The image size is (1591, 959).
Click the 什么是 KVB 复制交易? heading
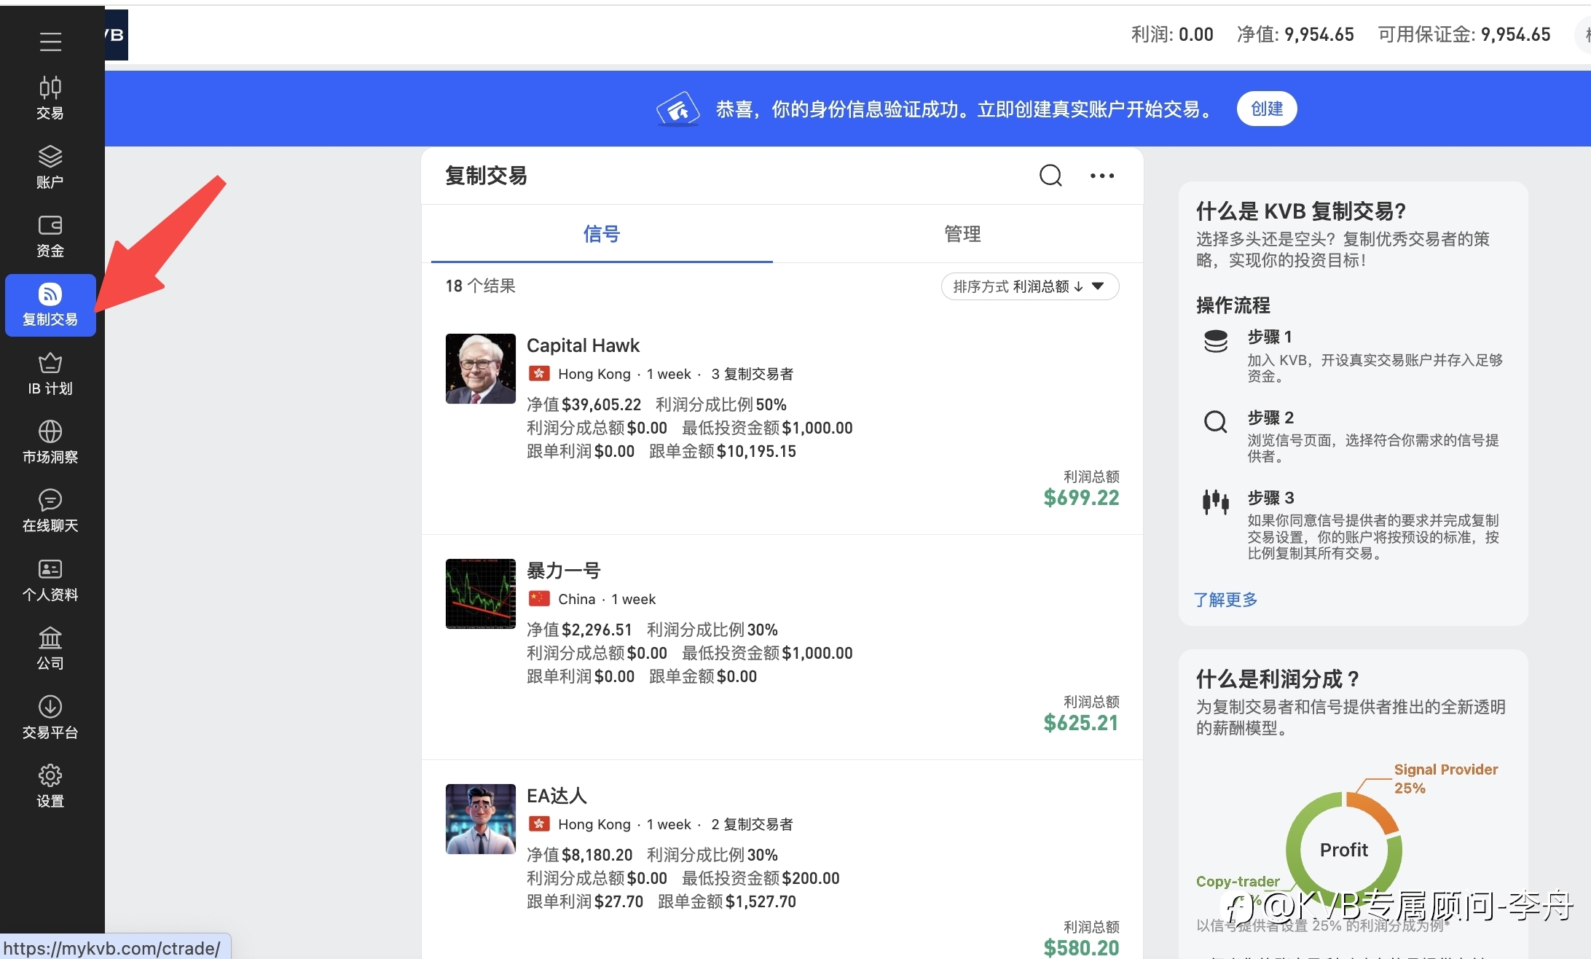(1301, 211)
